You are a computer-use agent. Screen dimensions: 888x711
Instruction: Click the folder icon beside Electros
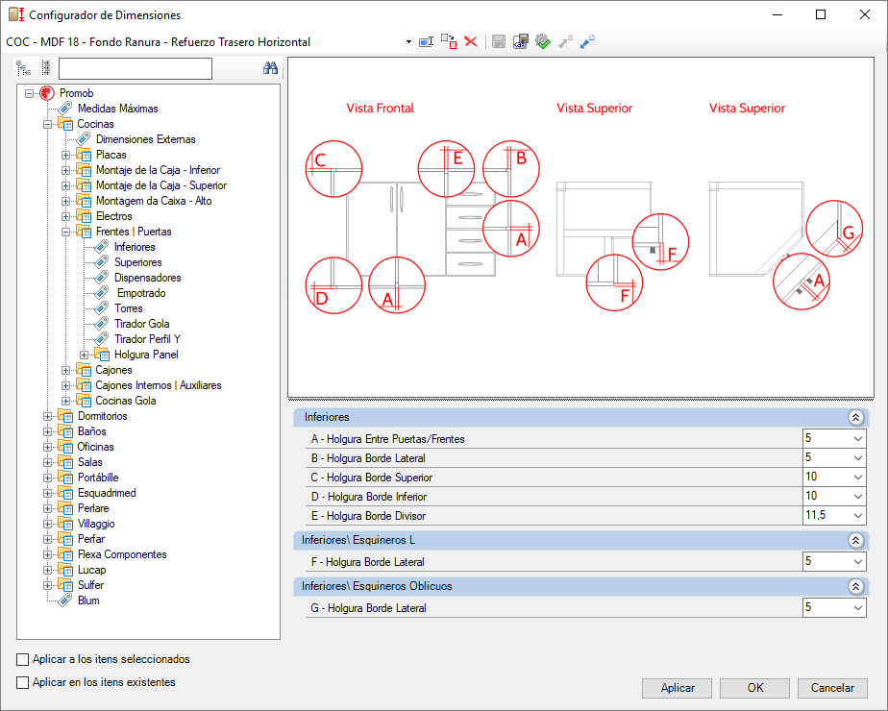84,216
